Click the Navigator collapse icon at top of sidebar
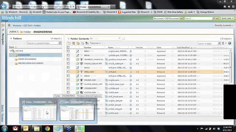 3,25
